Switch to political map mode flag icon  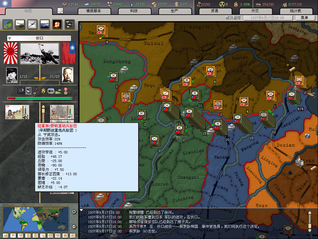tap(13, 236)
